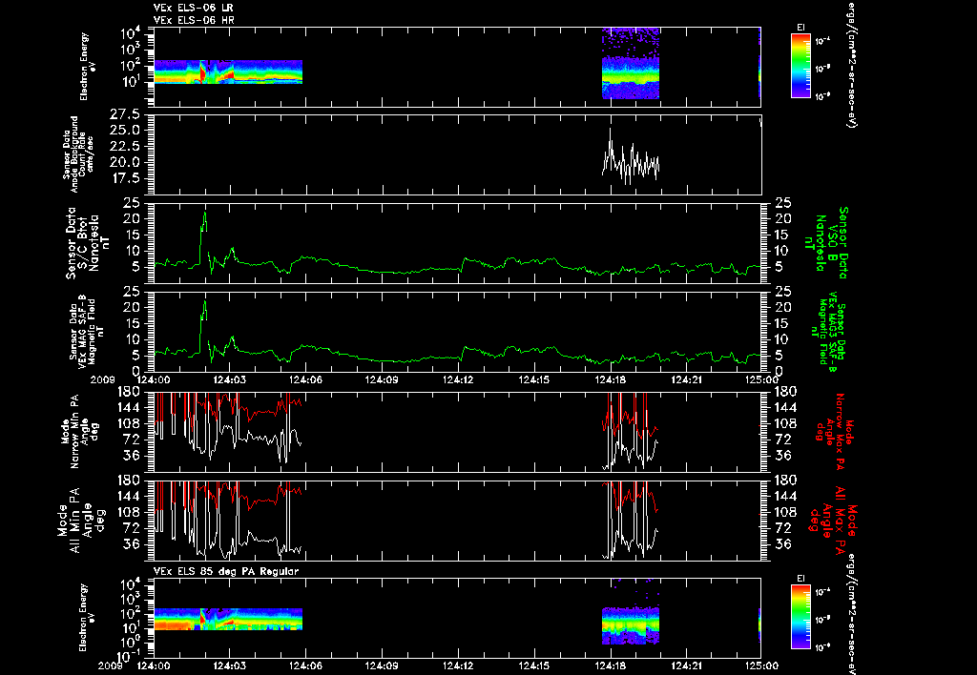Click the '124:06' tick on the middle time axis

(305, 379)
